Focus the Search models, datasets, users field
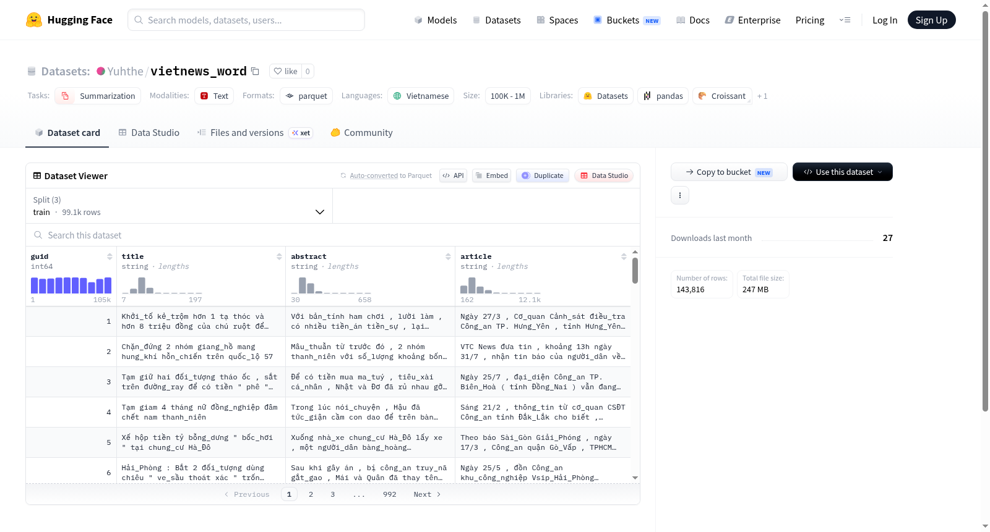 [x=246, y=20]
